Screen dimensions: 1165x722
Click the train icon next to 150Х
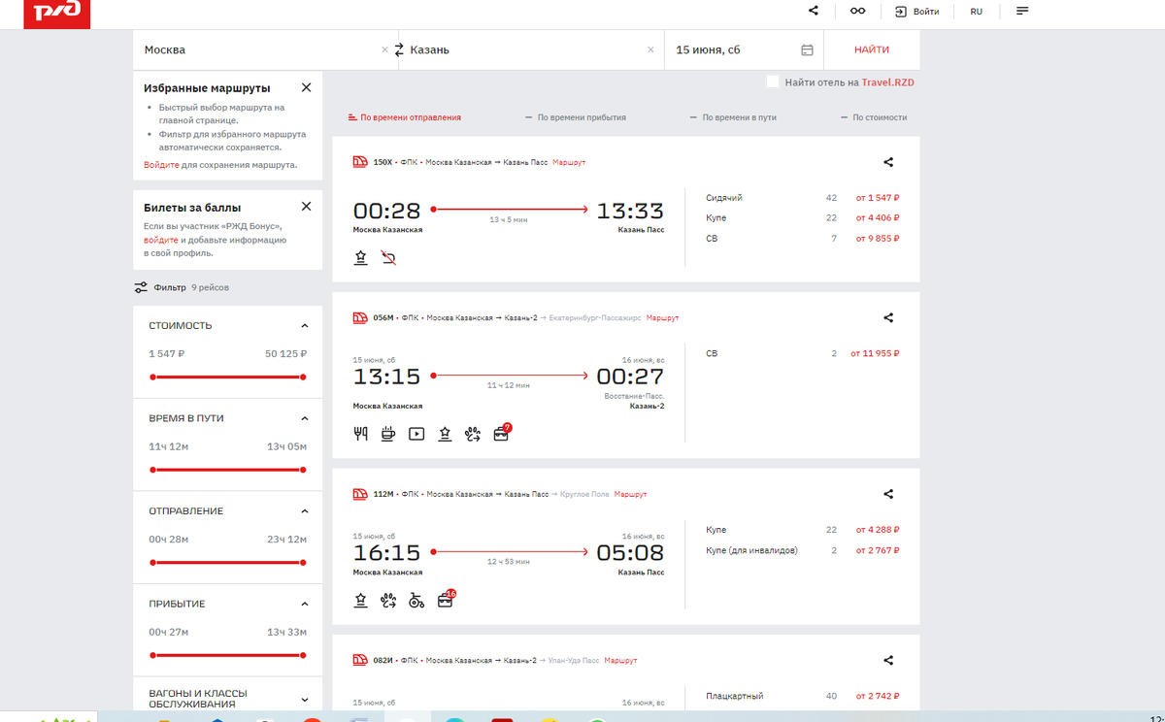tap(360, 162)
